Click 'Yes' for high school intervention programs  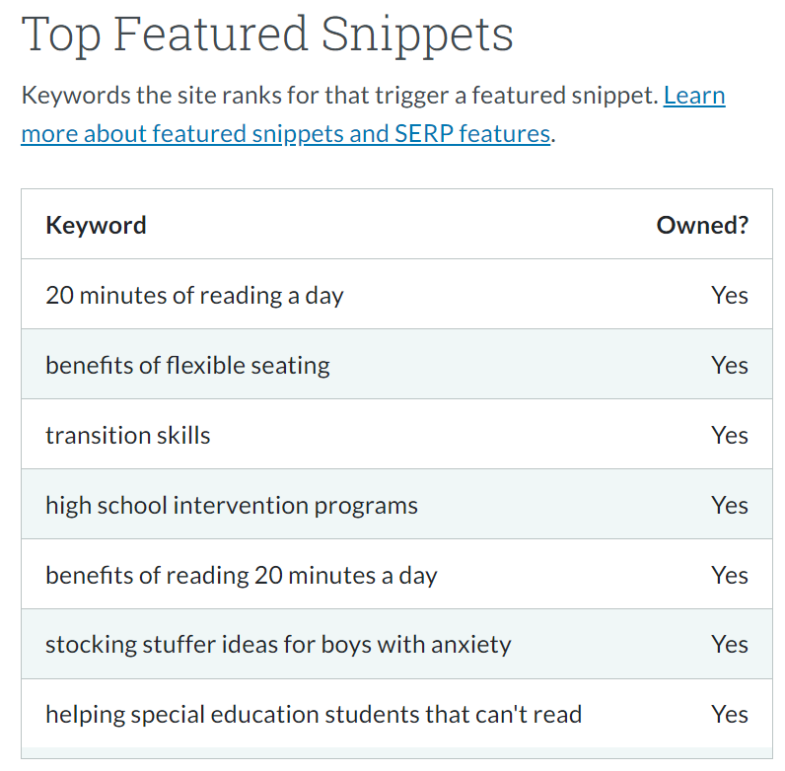729,505
